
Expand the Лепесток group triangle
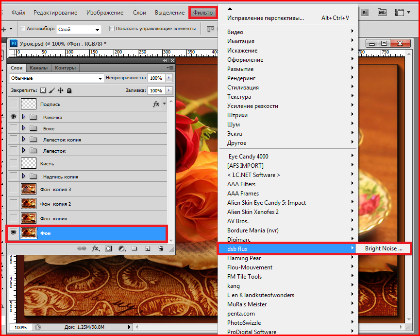24,150
